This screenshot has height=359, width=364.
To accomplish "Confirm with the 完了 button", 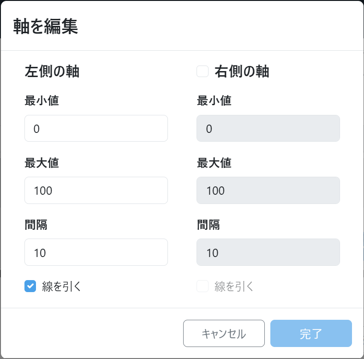I will 311,333.
